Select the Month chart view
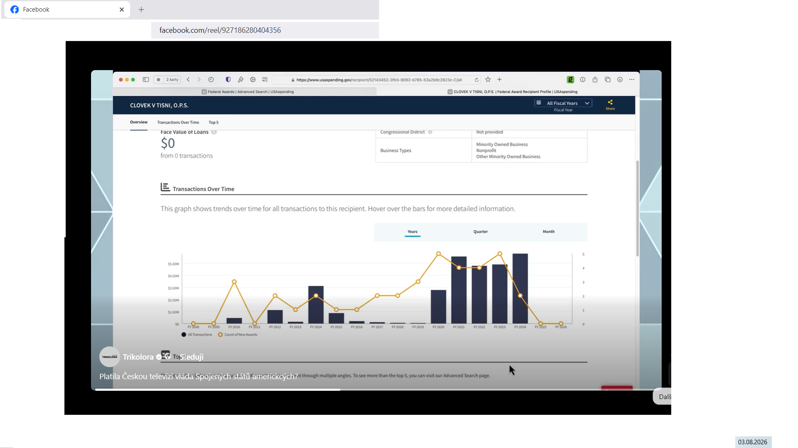The height and width of the screenshot is (448, 798). click(x=549, y=232)
